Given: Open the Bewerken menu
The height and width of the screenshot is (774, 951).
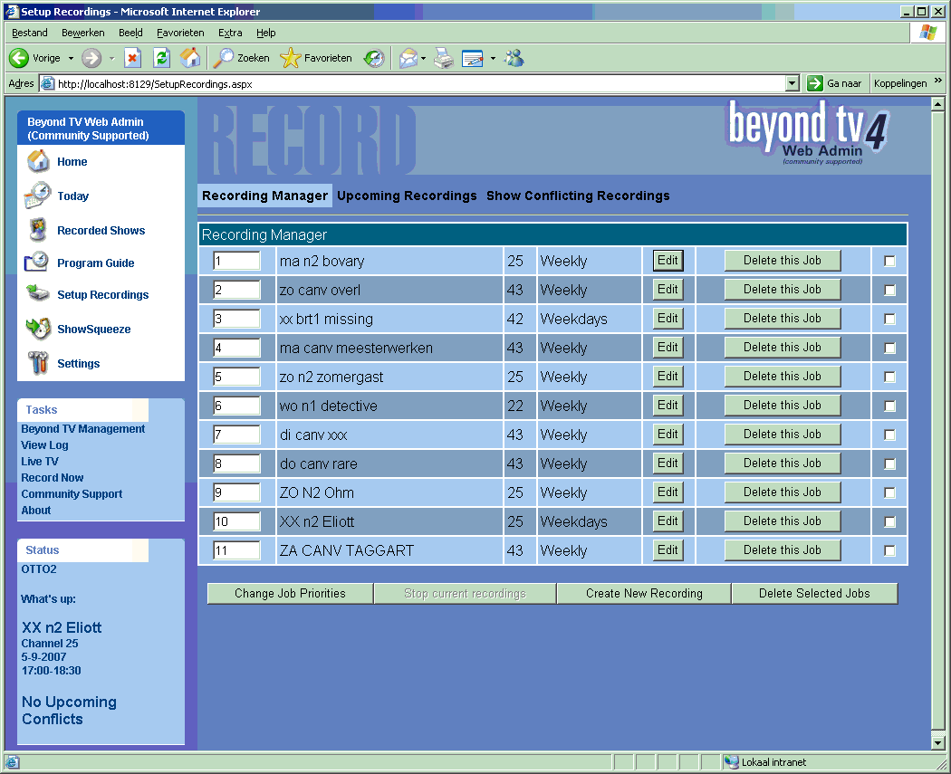Looking at the screenshot, I should pos(83,33).
